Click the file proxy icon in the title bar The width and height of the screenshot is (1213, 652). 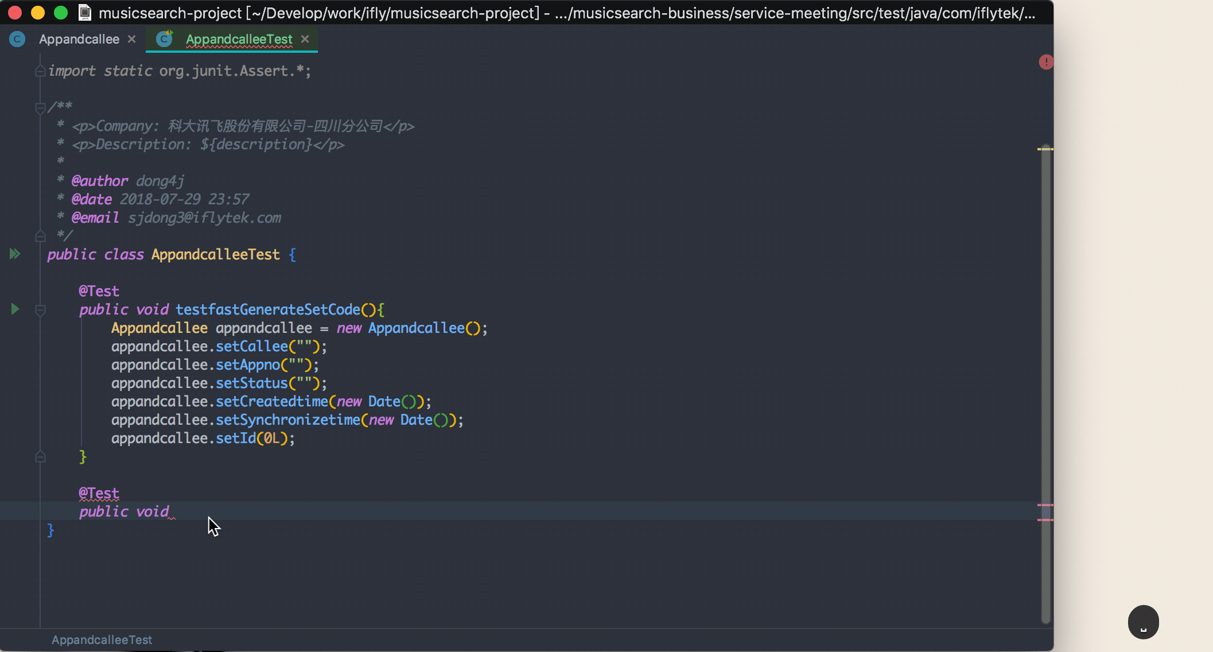pos(85,12)
